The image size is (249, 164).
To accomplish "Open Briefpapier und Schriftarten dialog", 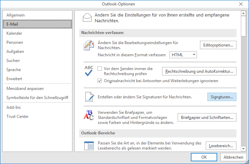I will pyautogui.click(x=207, y=118).
